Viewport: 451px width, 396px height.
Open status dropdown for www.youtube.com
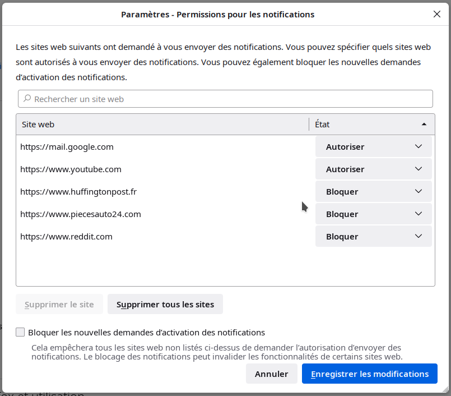[x=373, y=169]
